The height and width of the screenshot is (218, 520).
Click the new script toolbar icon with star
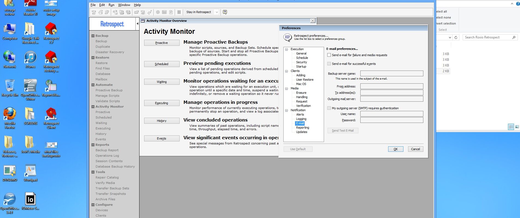coord(94,12)
